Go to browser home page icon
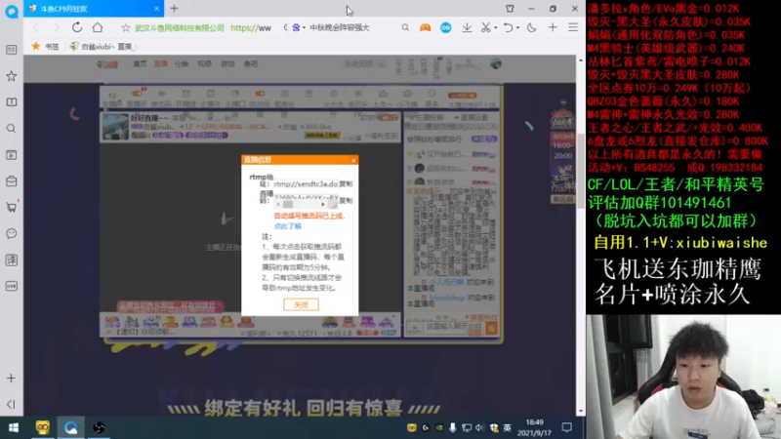The height and width of the screenshot is (439, 781). (98, 27)
